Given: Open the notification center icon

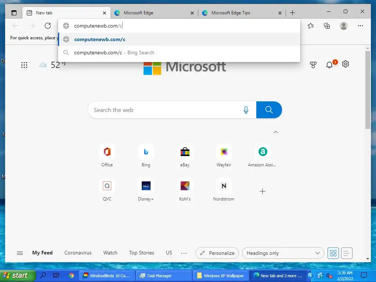Looking at the screenshot, I should pyautogui.click(x=364, y=275).
